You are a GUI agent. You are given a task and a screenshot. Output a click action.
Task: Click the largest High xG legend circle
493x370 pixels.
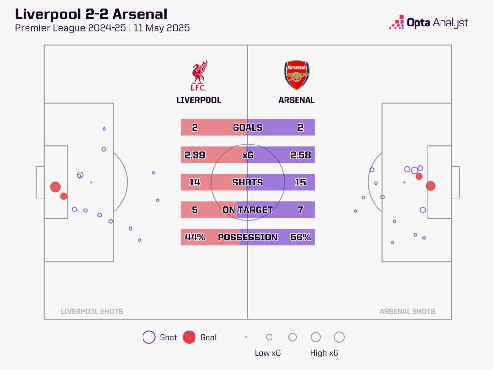pyautogui.click(x=339, y=337)
